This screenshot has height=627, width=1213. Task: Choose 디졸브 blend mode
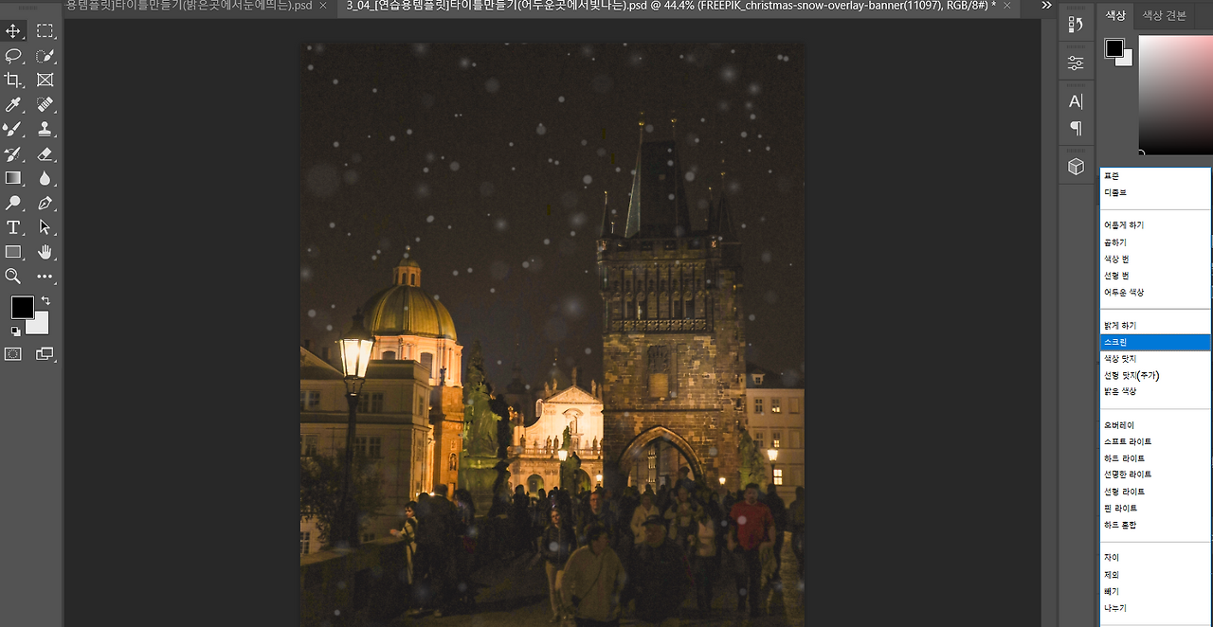click(1155, 192)
